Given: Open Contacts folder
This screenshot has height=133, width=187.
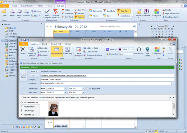Looking at the screenshot, I should tap(10, 44).
